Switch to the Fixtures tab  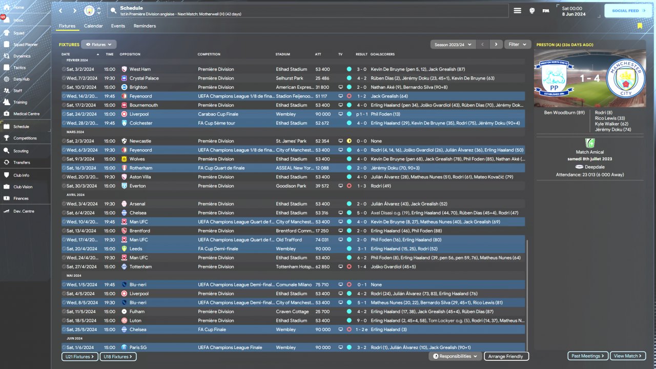pos(67,26)
